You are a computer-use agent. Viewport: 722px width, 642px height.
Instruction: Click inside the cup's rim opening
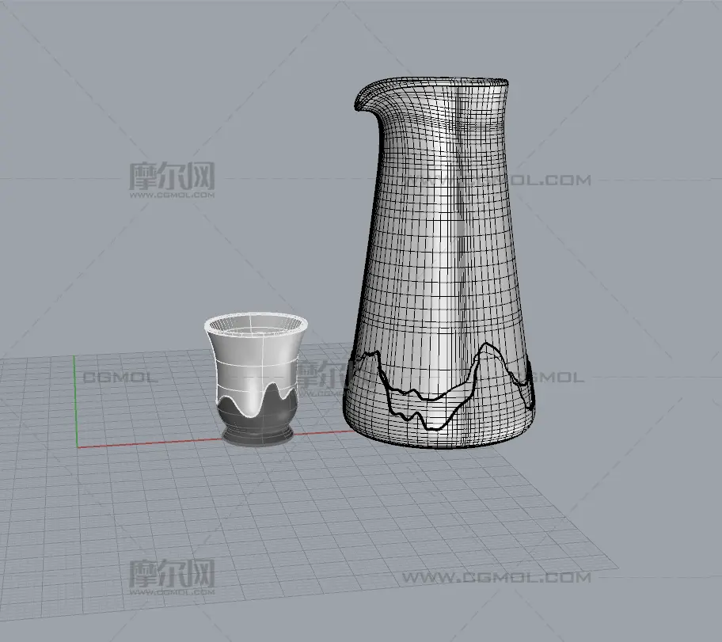coord(255,324)
